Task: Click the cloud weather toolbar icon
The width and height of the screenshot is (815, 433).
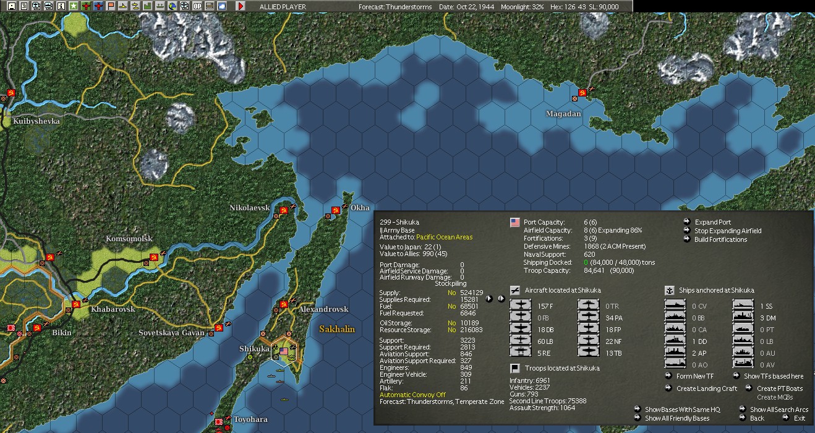Action: click(x=221, y=6)
